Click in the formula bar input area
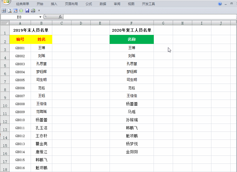 pyautogui.click(x=150, y=17)
